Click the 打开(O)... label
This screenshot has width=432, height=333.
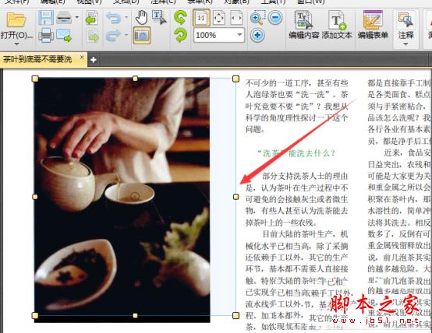coord(16,35)
